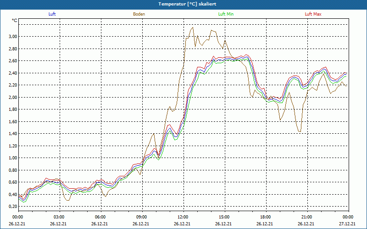Viewport: 367px width, 229px height.
Task: Click the Boden legend label
Action: (139, 14)
